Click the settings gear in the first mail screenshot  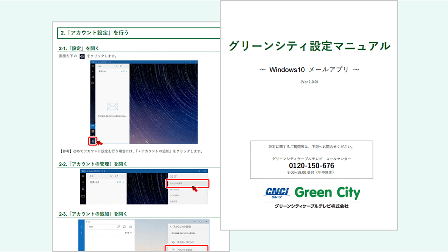pyautogui.click(x=93, y=141)
